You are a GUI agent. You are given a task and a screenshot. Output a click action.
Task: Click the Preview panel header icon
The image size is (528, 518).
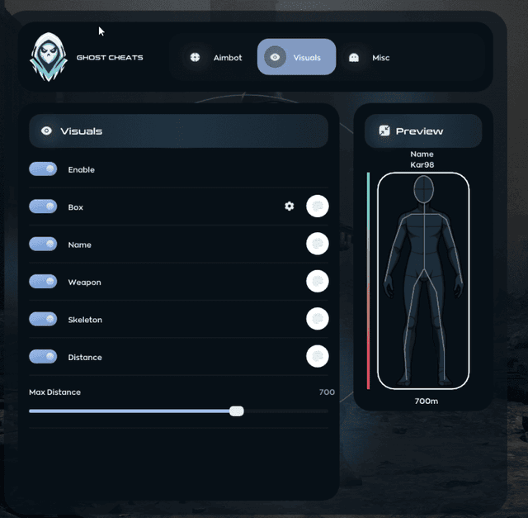tap(384, 131)
